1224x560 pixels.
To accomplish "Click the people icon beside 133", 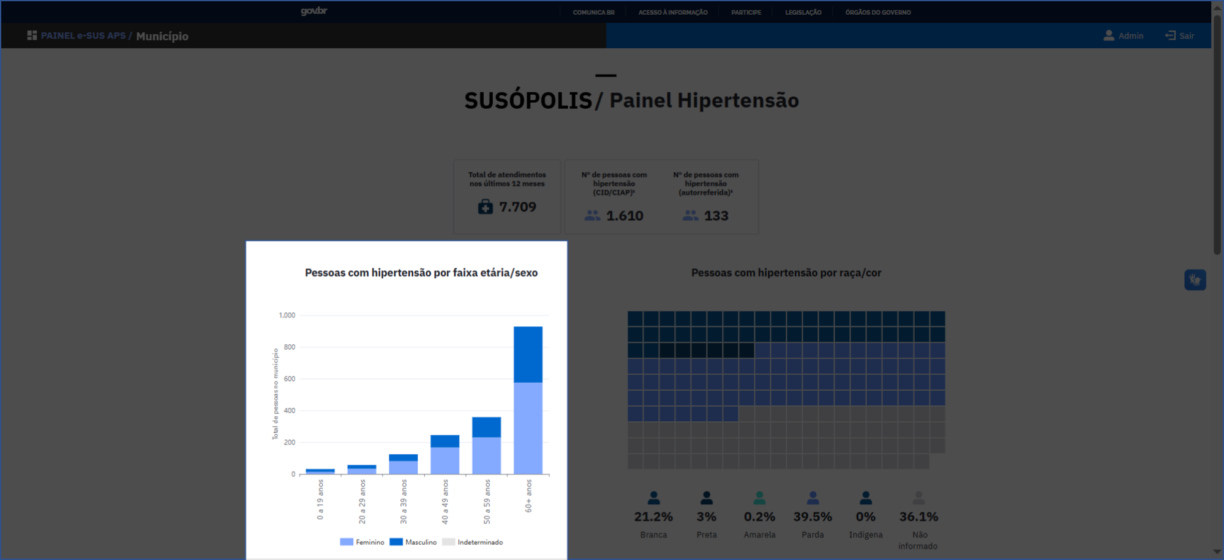I will (690, 216).
